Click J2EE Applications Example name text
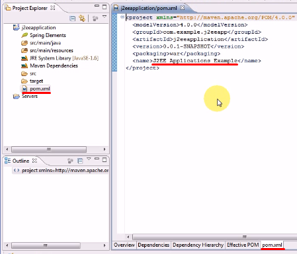Image resolution: width=297 pixels, height=254 pixels. point(195,61)
